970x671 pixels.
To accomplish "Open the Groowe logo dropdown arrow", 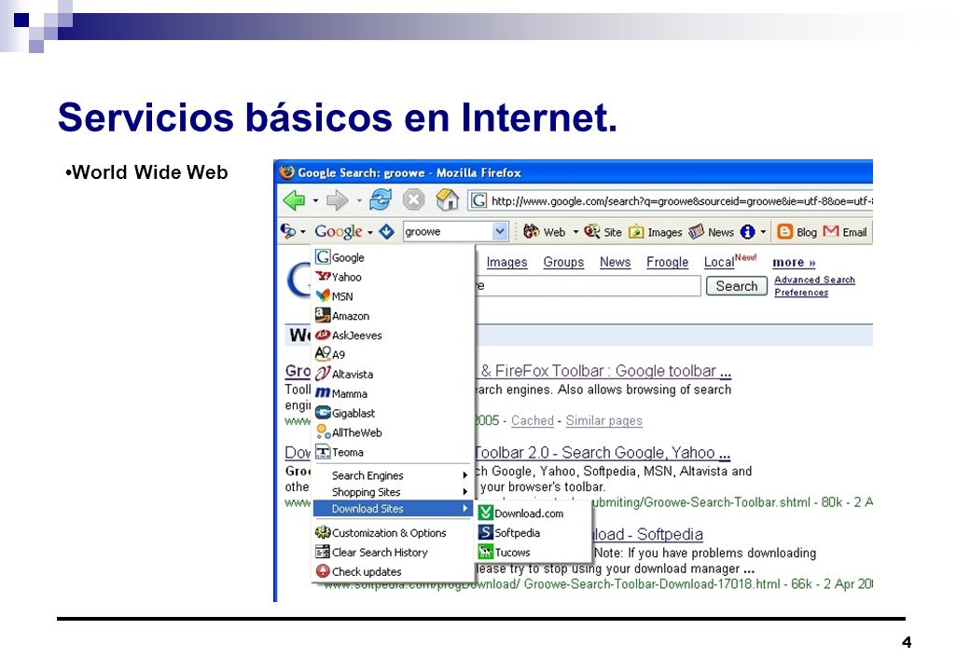I will pos(303,232).
